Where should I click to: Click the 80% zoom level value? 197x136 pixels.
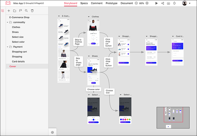142,3
